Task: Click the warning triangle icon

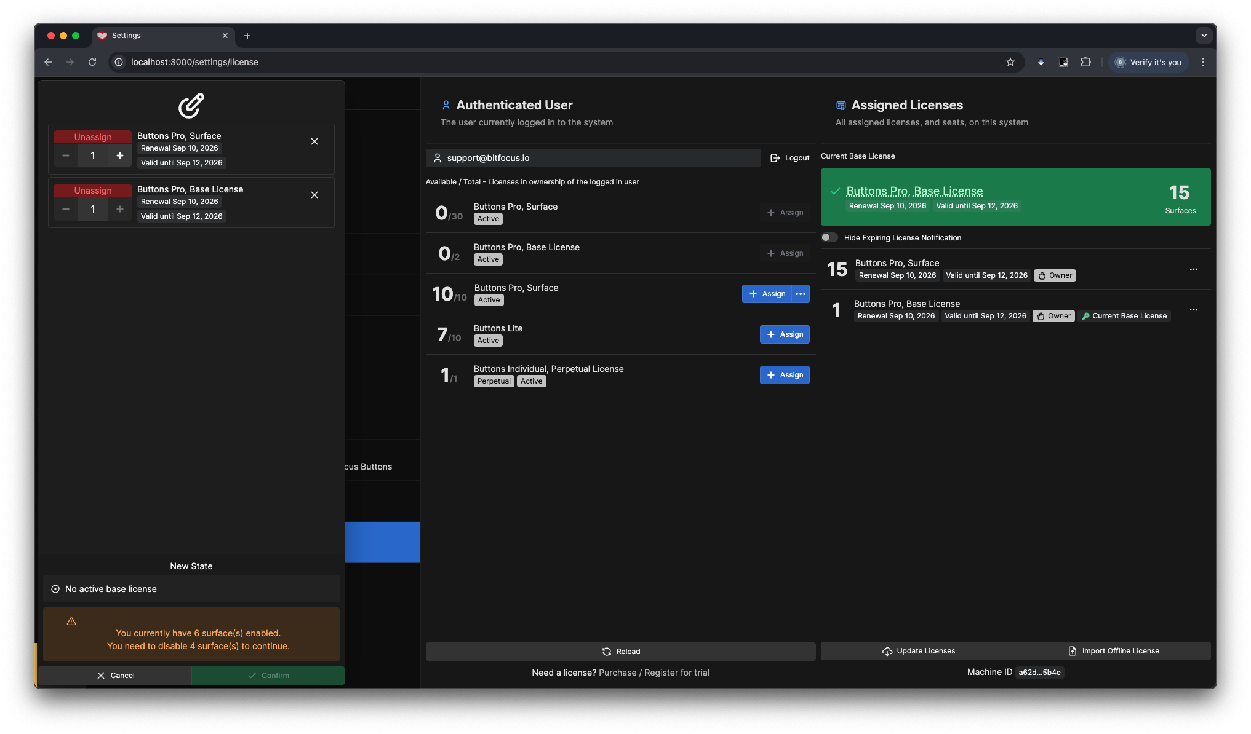Action: (x=71, y=622)
